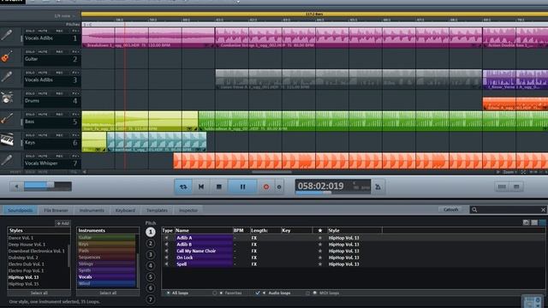The width and height of the screenshot is (548, 308).
Task: Mark Spell as favorite with star
Action: click(x=319, y=264)
